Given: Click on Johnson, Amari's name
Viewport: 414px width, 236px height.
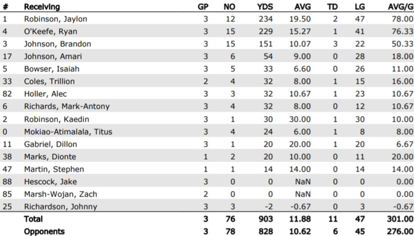Looking at the screenshot, I should click(53, 56).
